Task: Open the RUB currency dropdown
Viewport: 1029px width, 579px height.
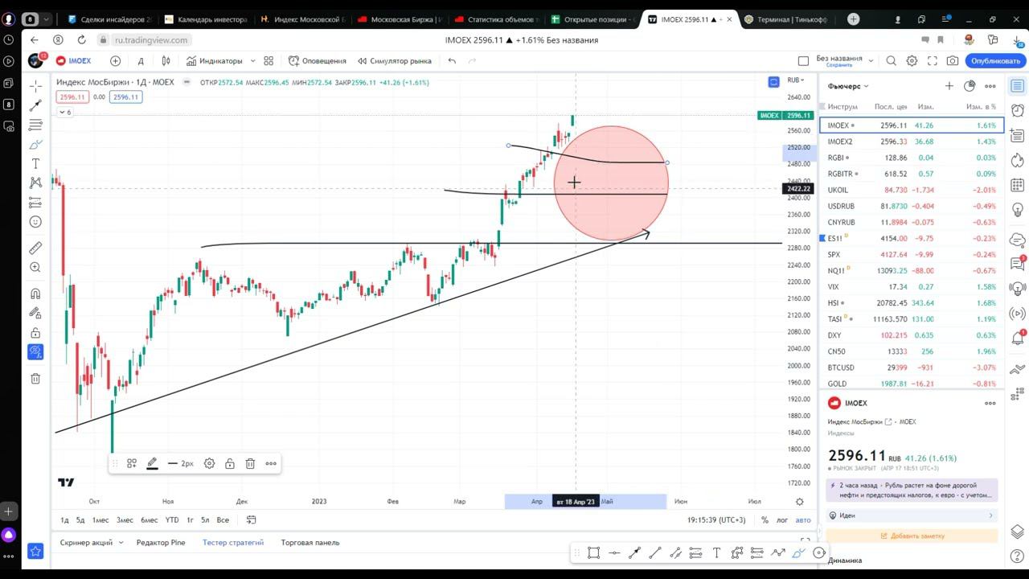Action: coord(796,80)
